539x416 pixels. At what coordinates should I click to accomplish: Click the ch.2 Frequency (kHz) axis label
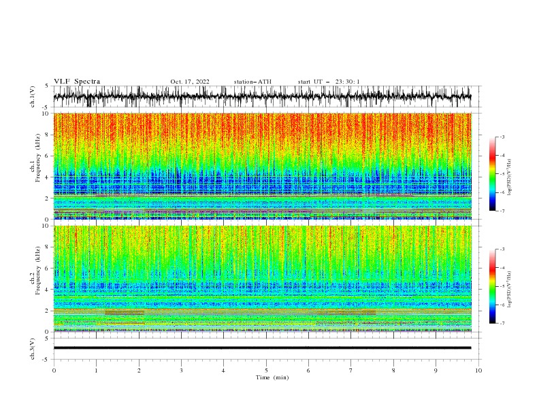pos(35,270)
